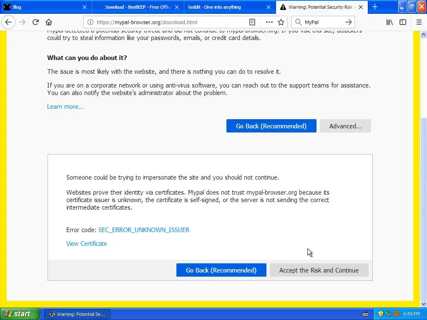Viewport: 427px width, 320px height.
Task: Click the vertical scrollbar thumb
Action: [424, 209]
